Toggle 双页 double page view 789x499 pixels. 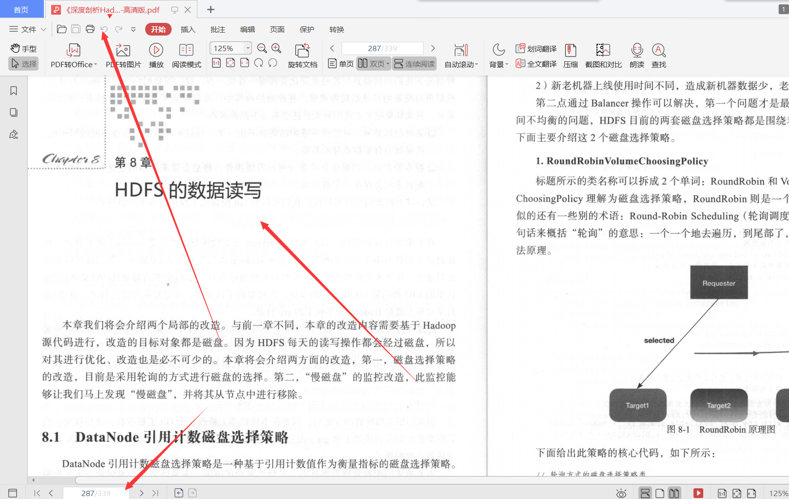373,64
